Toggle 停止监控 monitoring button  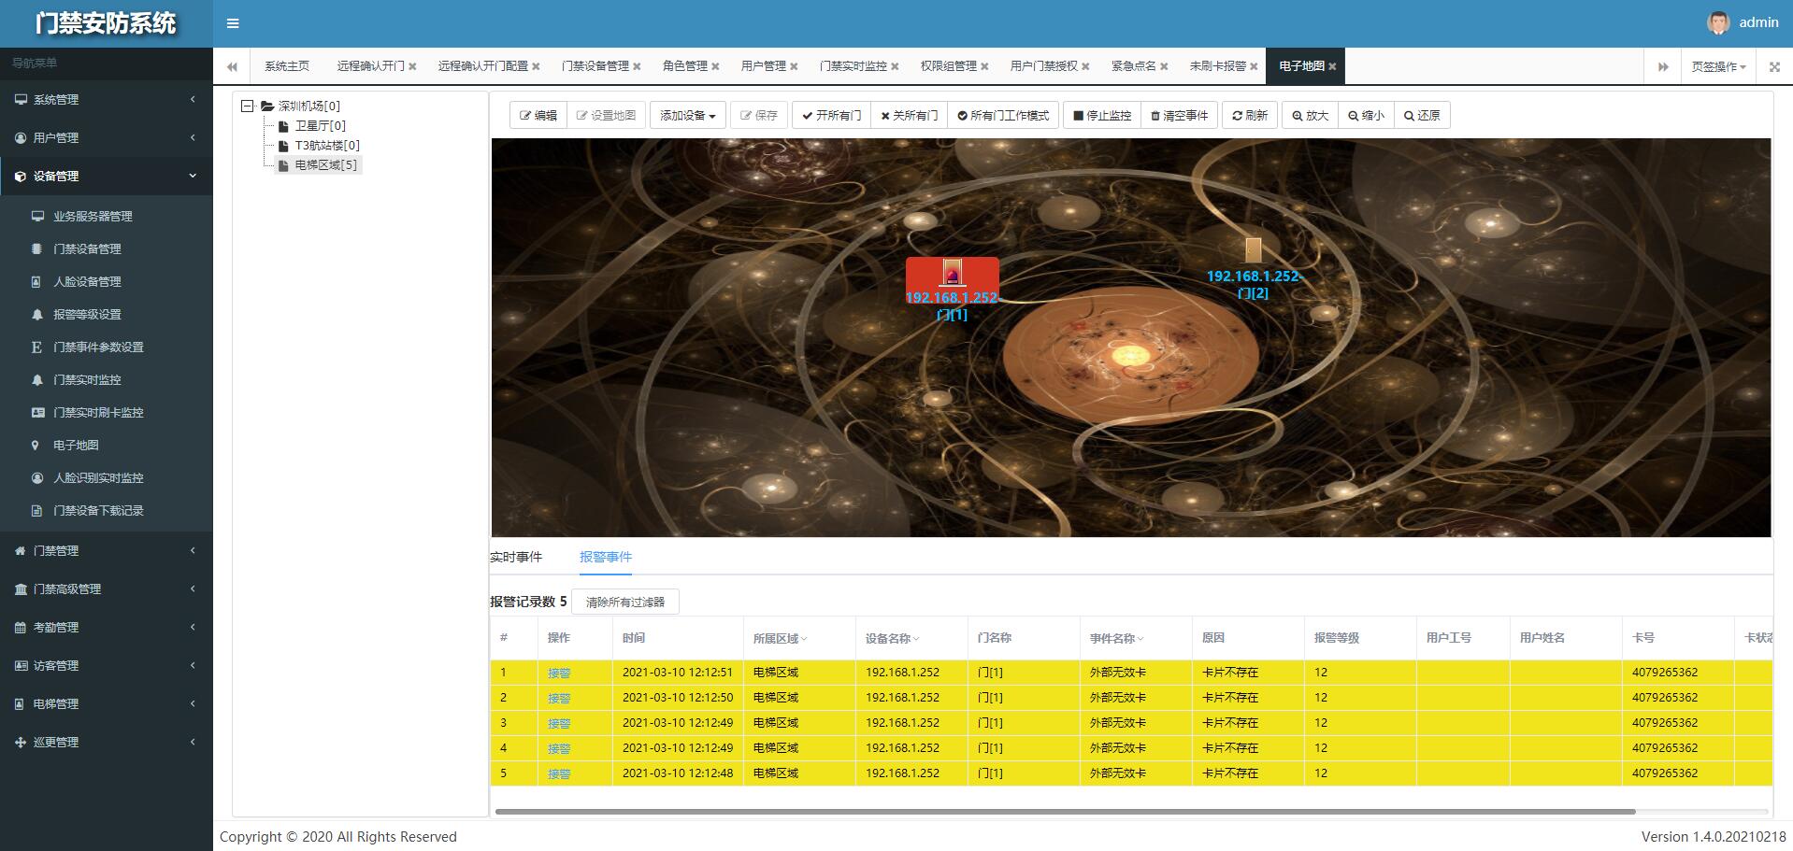click(1101, 116)
